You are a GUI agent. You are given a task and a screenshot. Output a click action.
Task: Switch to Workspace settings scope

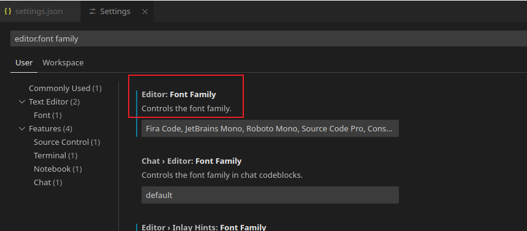63,63
